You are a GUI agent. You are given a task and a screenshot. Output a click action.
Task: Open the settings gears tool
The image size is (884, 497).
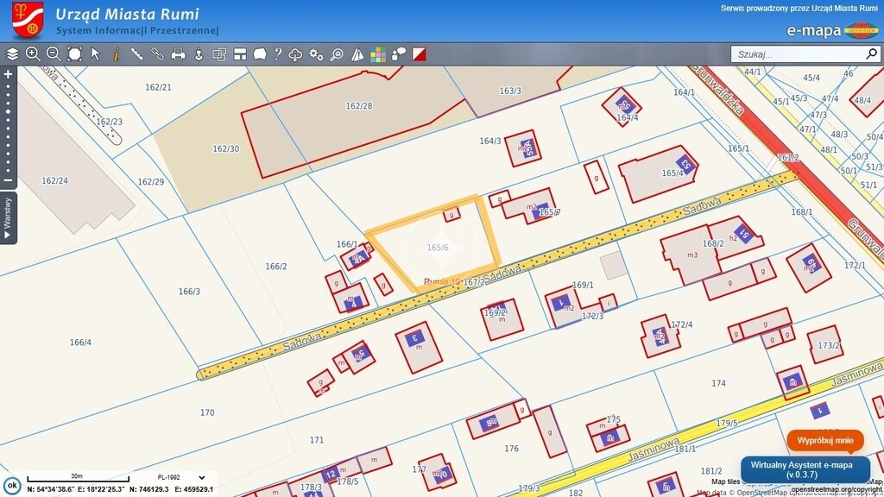click(x=316, y=54)
